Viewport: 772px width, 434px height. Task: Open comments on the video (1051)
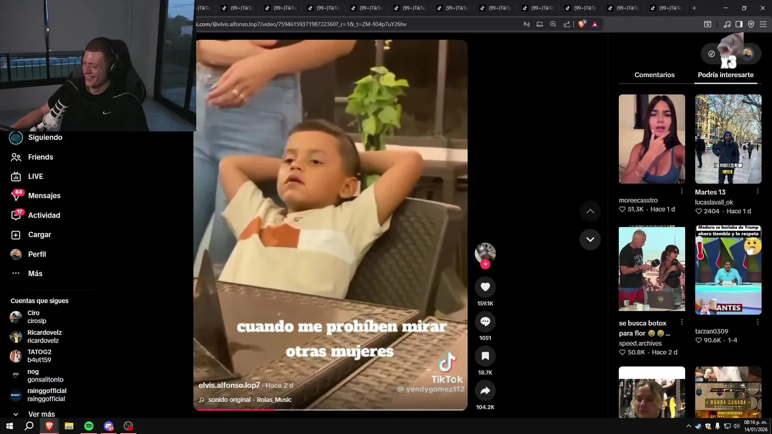[485, 321]
